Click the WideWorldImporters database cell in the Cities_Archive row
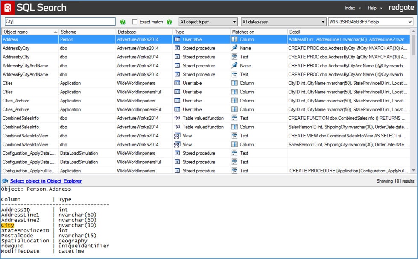418x259 pixels. [144, 101]
